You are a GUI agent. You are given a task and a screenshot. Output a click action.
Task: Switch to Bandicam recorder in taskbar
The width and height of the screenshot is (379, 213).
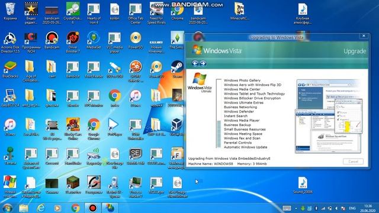(92, 208)
